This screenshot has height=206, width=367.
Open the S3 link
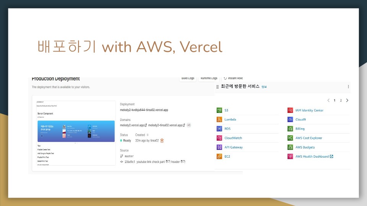226,110
